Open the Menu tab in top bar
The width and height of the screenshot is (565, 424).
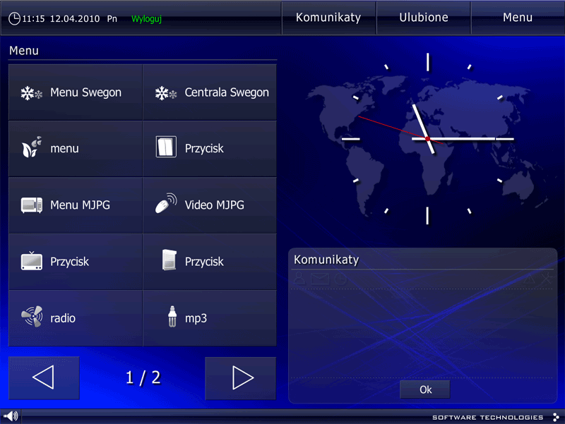pos(517,18)
